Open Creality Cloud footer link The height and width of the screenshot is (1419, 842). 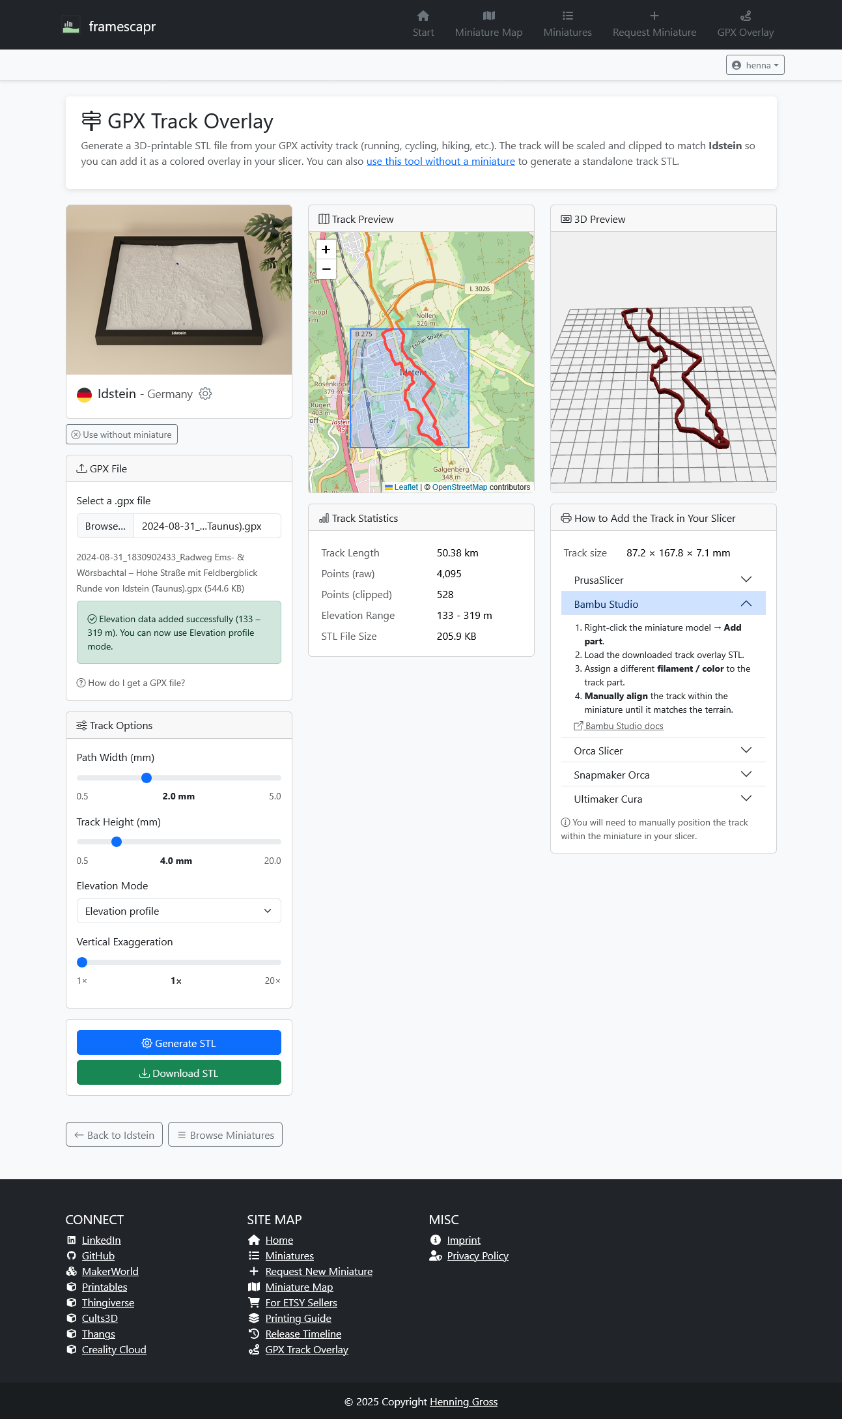click(x=114, y=1349)
